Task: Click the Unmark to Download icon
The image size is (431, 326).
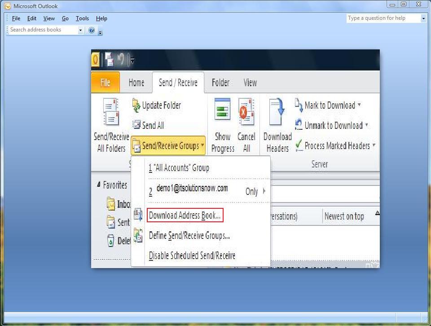Action: click(x=299, y=124)
